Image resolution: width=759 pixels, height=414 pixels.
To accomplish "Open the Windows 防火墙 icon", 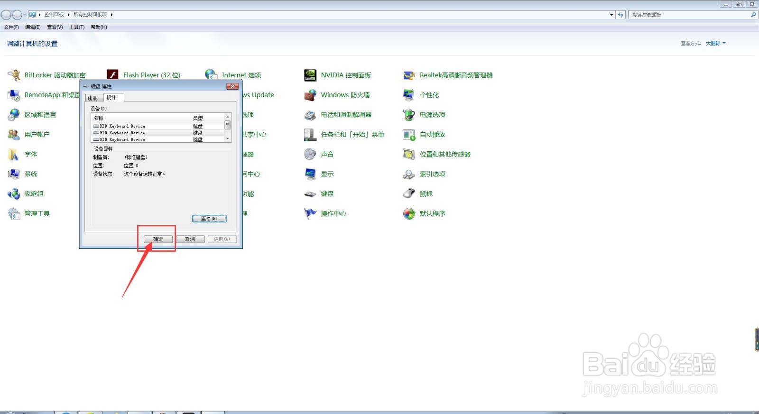I will (x=310, y=95).
